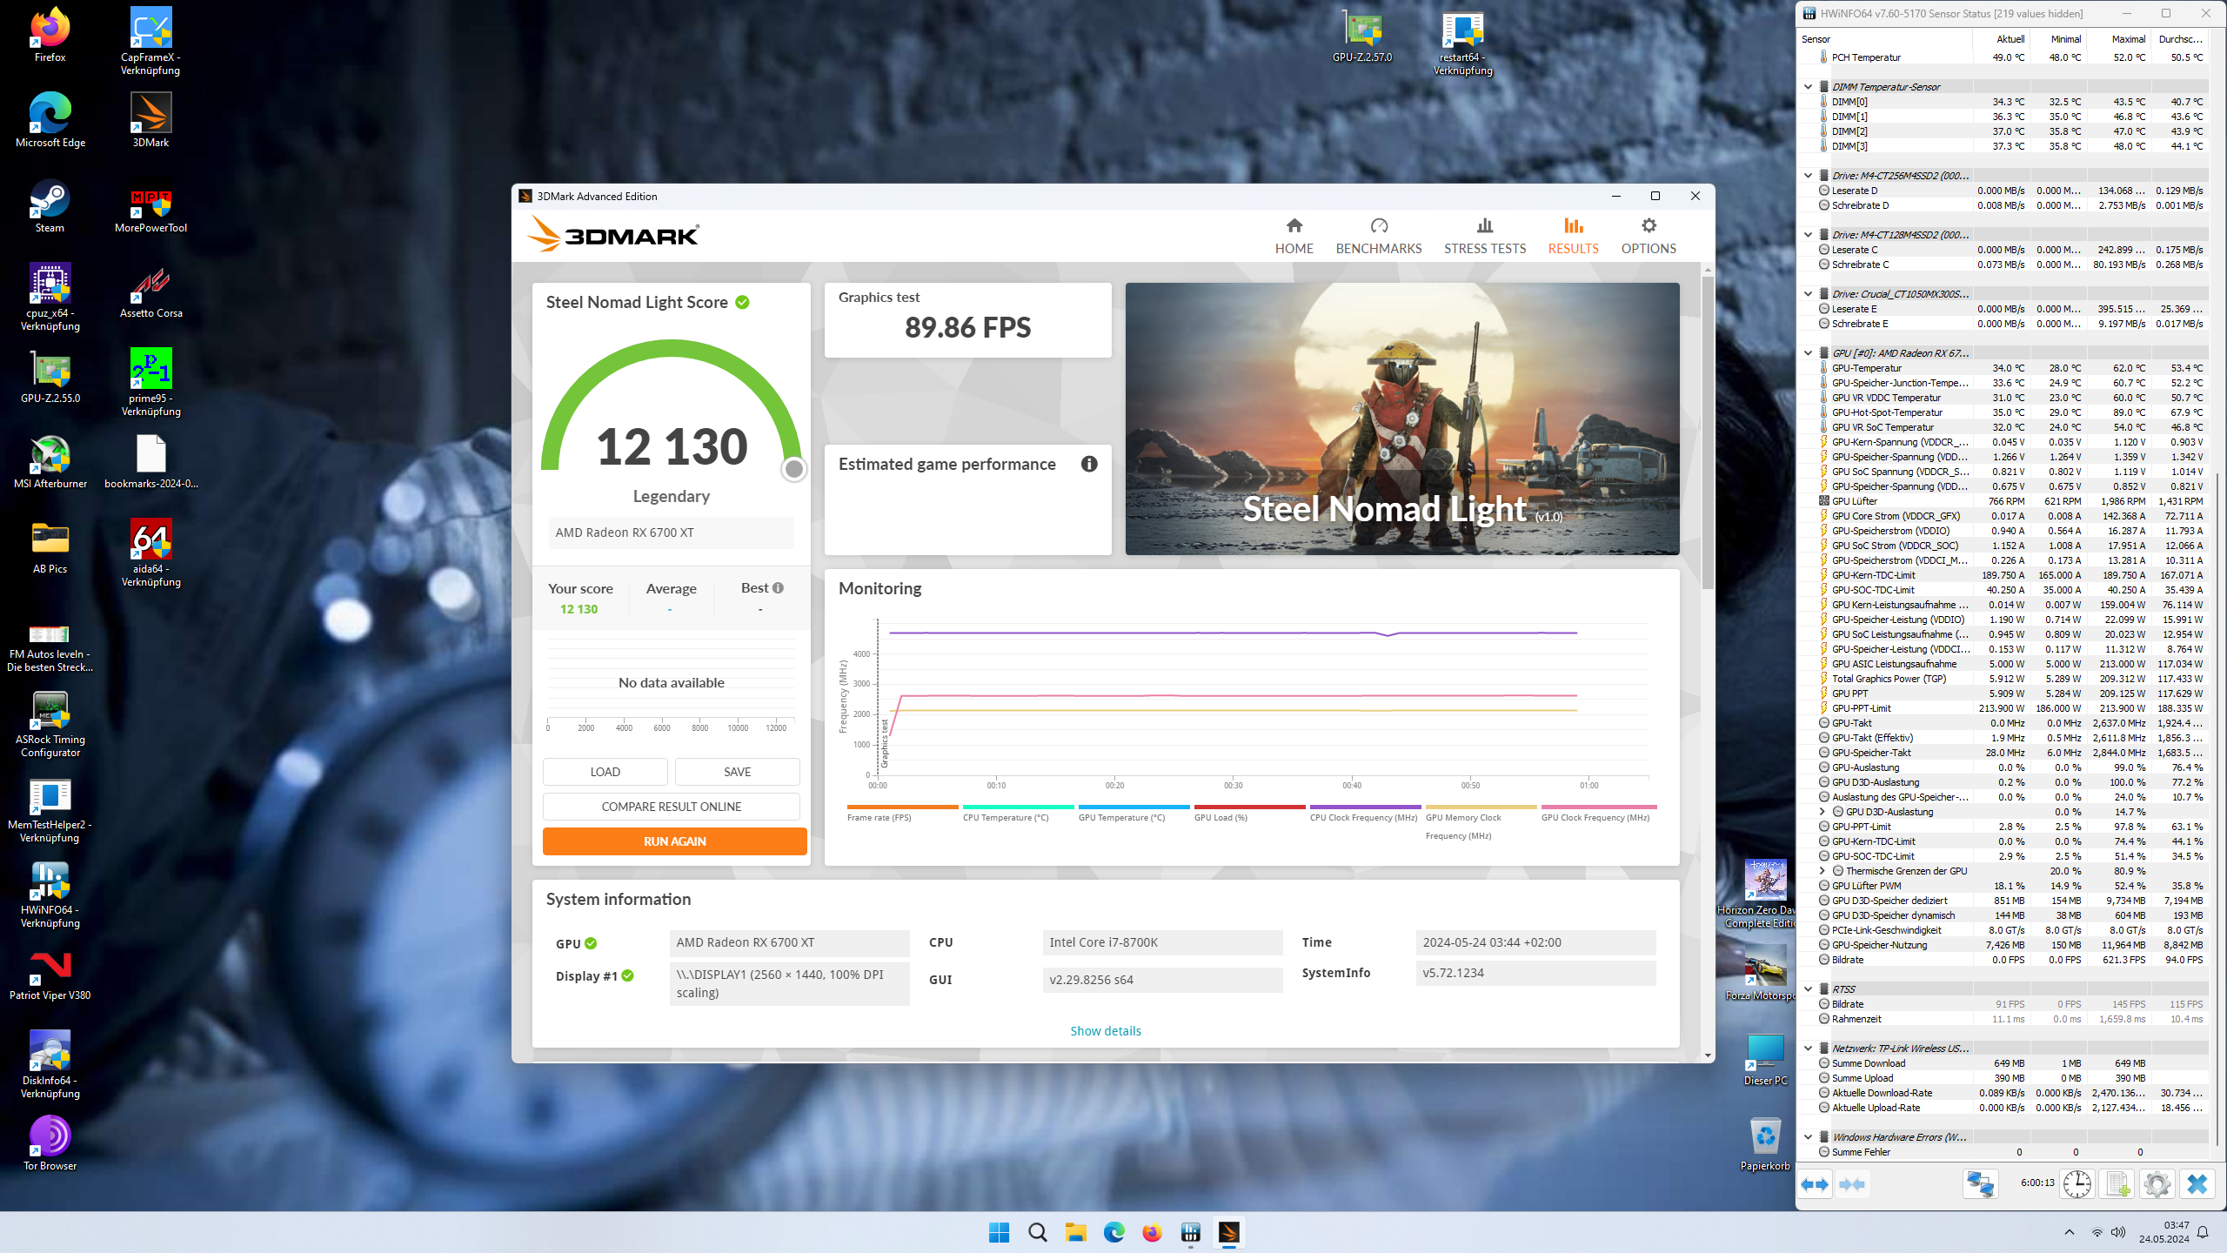Screen dimensions: 2227x1253
Task: Click the reset clock icon in HWiNFO
Action: [2077, 1184]
